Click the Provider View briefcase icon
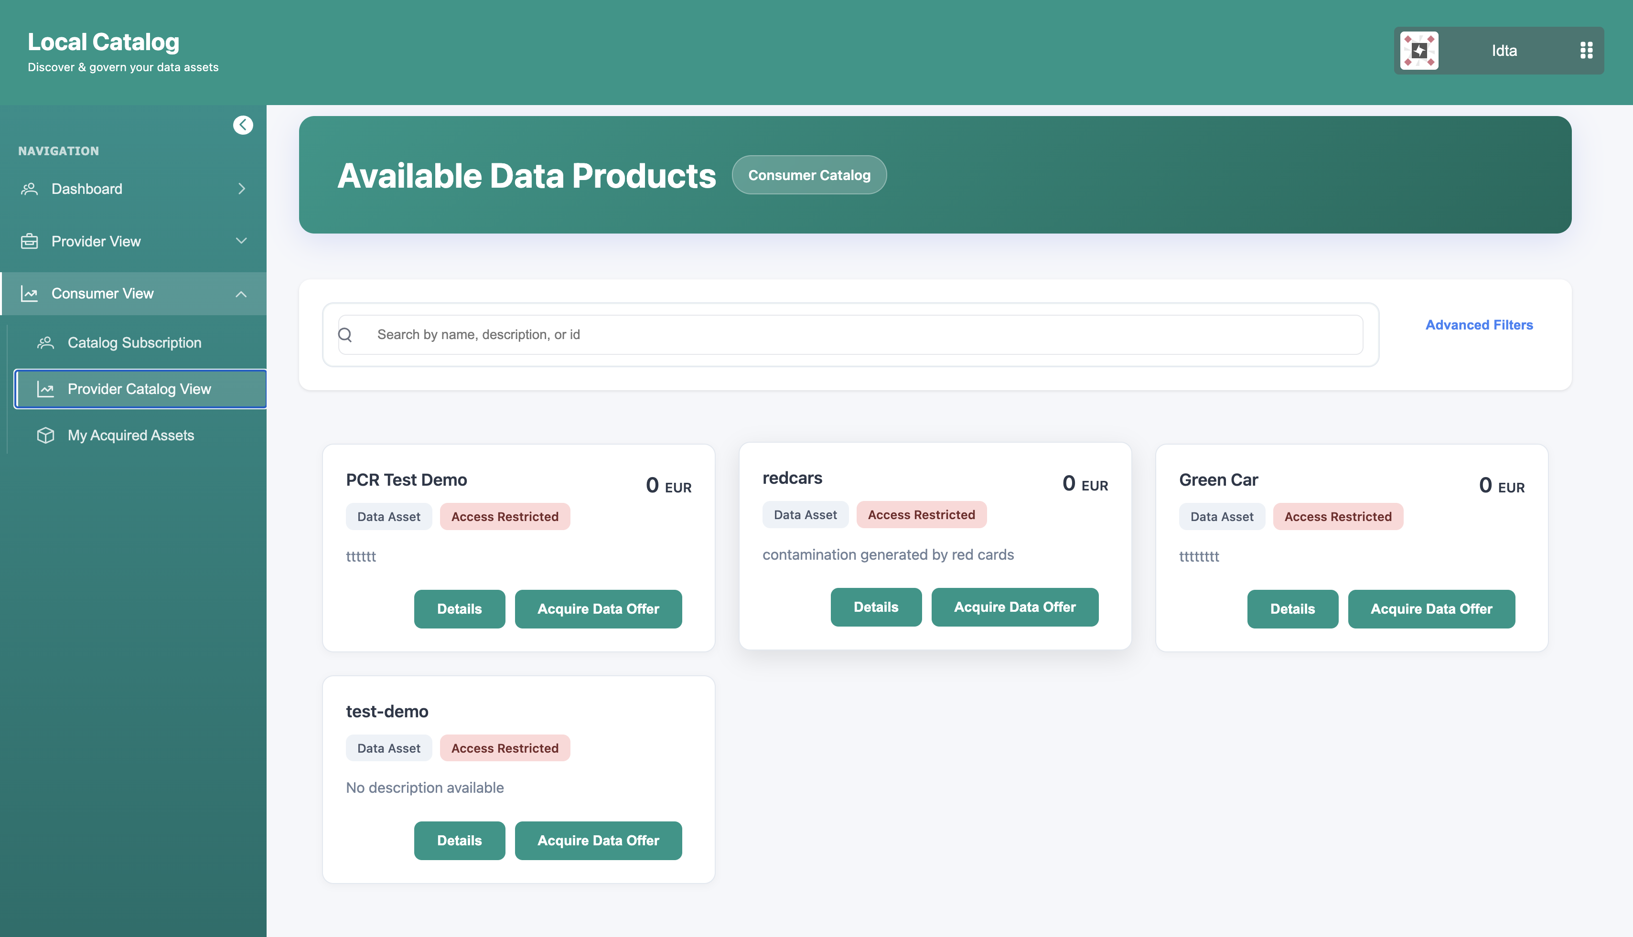Image resolution: width=1633 pixels, height=937 pixels. tap(30, 241)
